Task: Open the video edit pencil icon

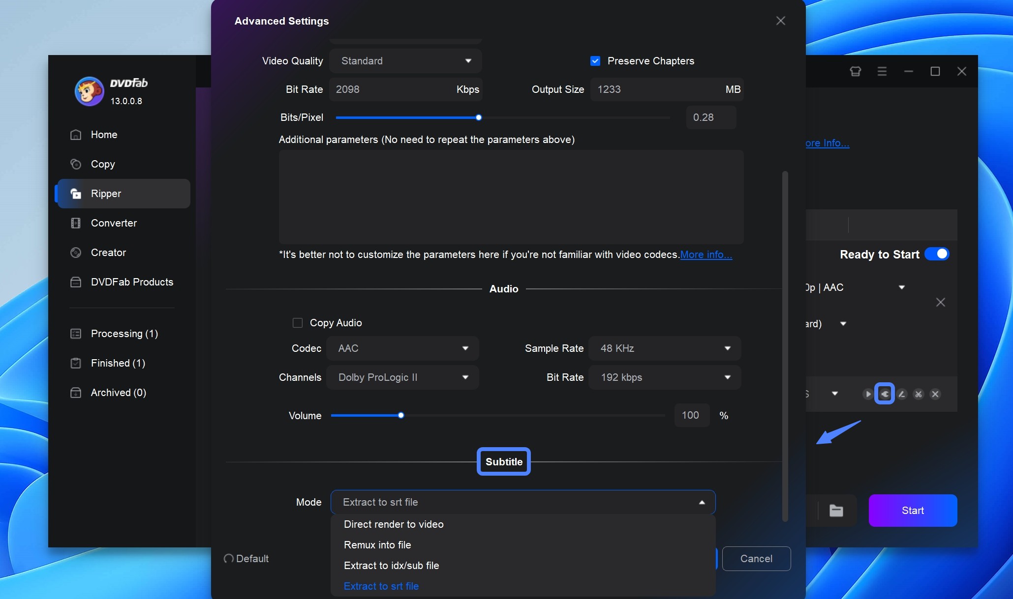Action: [902, 394]
